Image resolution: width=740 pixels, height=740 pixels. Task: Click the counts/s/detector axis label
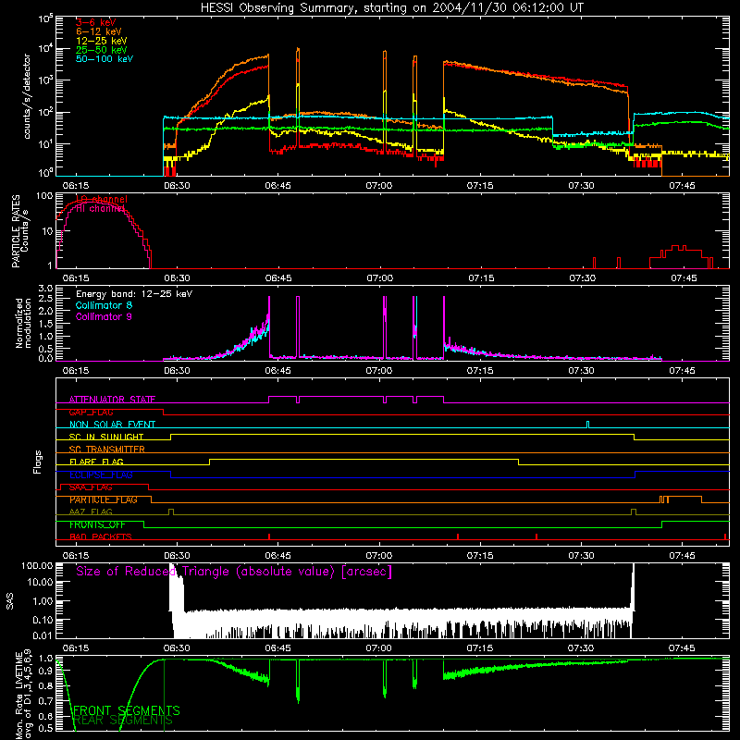pyautogui.click(x=27, y=96)
